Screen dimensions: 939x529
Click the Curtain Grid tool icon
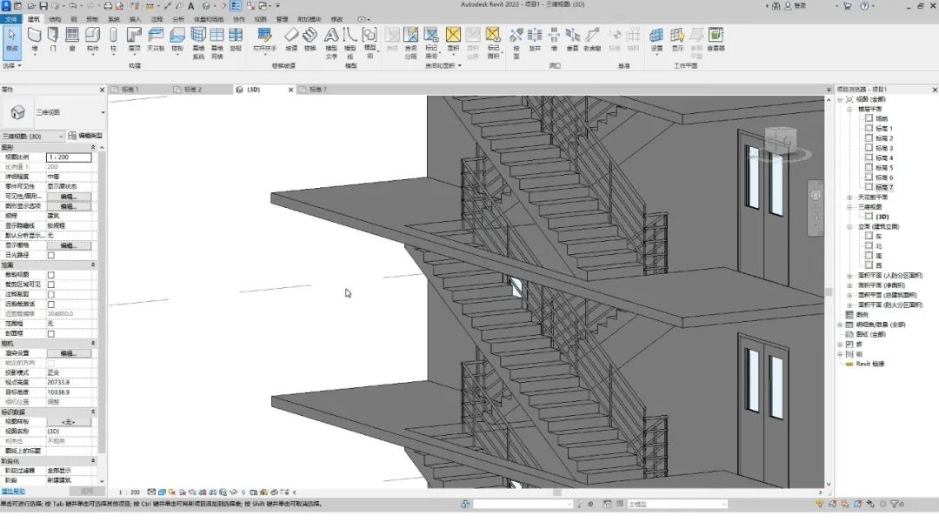coord(216,44)
